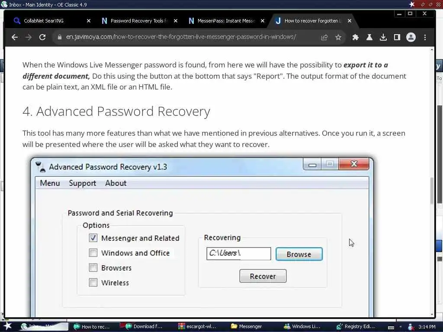Close the CollabNet SearXNG tab
Screen dimensions: 443x332
point(88,21)
